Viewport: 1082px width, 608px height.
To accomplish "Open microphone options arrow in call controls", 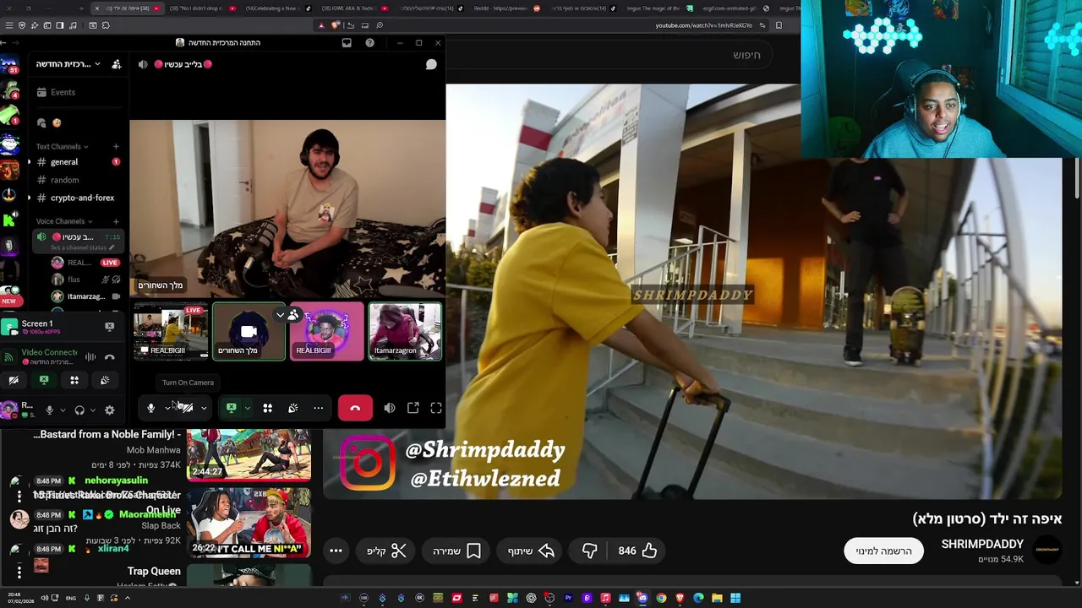I will [x=167, y=409].
